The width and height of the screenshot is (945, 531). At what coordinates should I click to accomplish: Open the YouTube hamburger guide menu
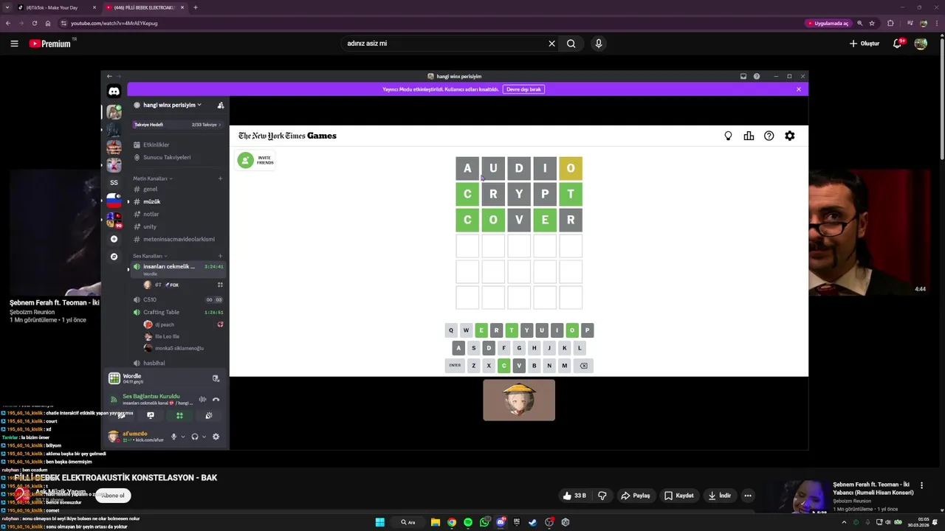(14, 44)
